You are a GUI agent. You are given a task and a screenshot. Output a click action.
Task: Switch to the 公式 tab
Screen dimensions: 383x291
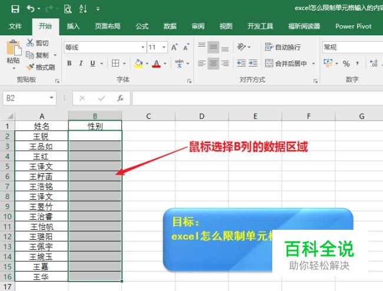(142, 26)
